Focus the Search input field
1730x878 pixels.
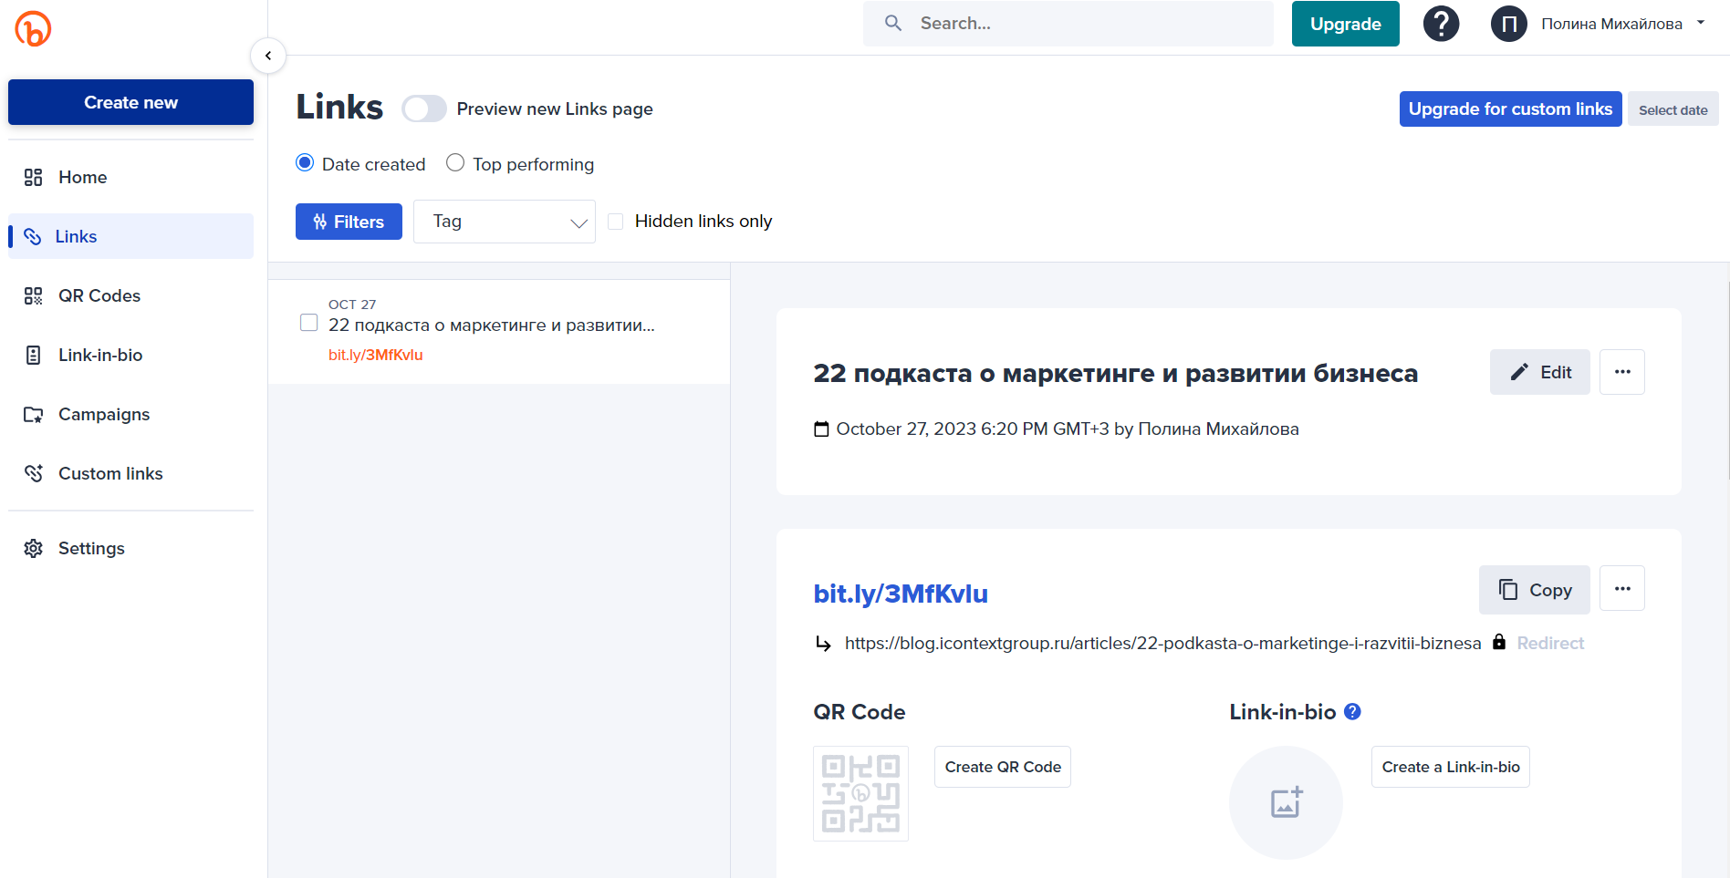click(1068, 24)
